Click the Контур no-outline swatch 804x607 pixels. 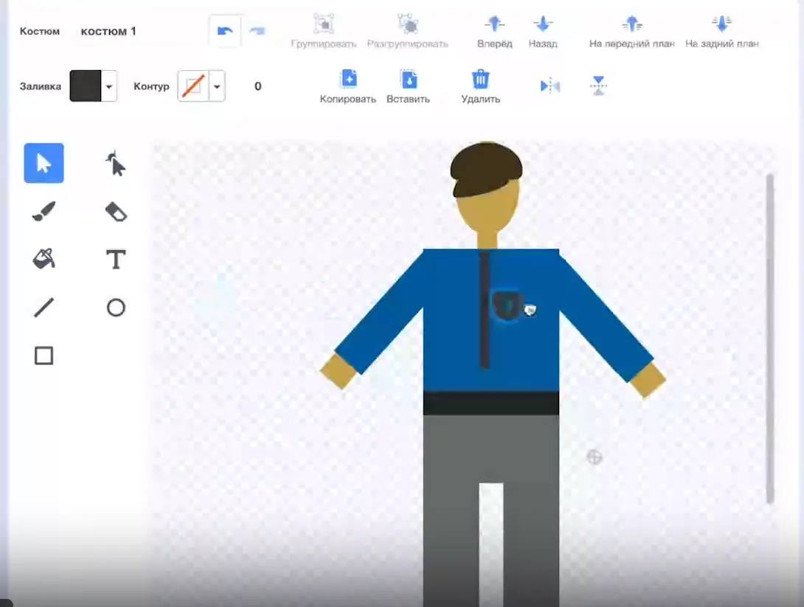(193, 86)
